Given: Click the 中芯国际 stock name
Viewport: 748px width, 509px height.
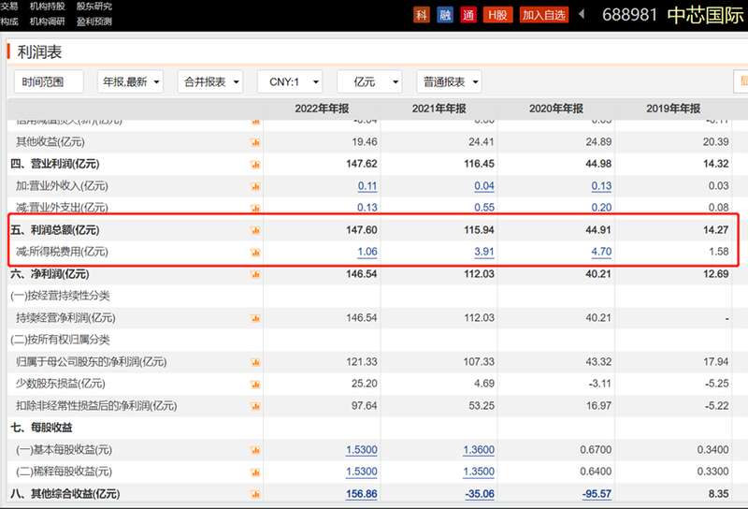Looking at the screenshot, I should [705, 15].
